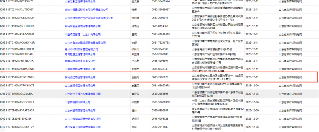Open company link in row 91370902MA3RAFEA33
Image resolution: width=319 pixels, height=132 pixels.
tap(80, 110)
